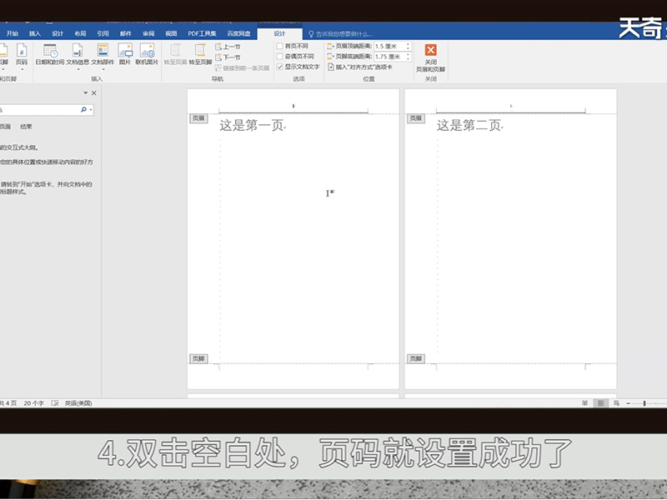Click 插入"对齐方式"选项卡 button
This screenshot has height=500, width=667.
(365, 67)
